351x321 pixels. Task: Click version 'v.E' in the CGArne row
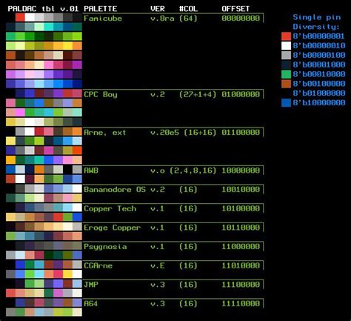click(x=158, y=265)
